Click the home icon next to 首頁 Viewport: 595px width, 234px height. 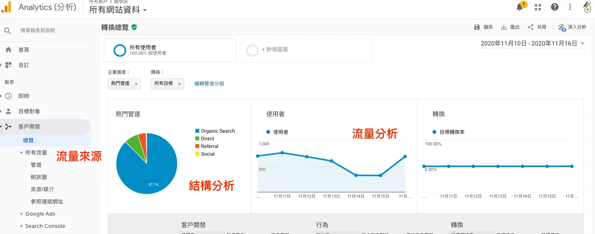point(8,50)
